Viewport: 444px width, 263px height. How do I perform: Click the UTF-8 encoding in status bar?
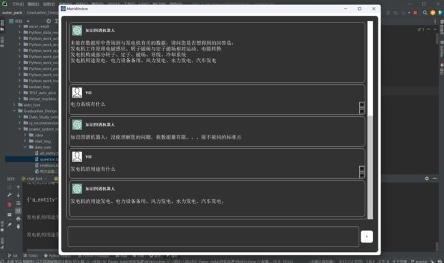[x=383, y=261]
